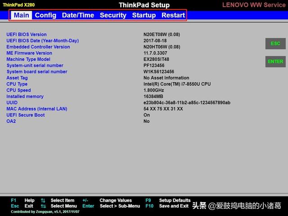Click the Secure Boot value On

click(147, 115)
